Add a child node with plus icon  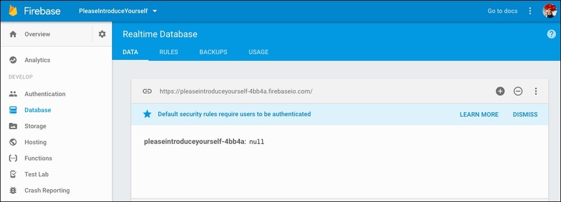(x=500, y=91)
